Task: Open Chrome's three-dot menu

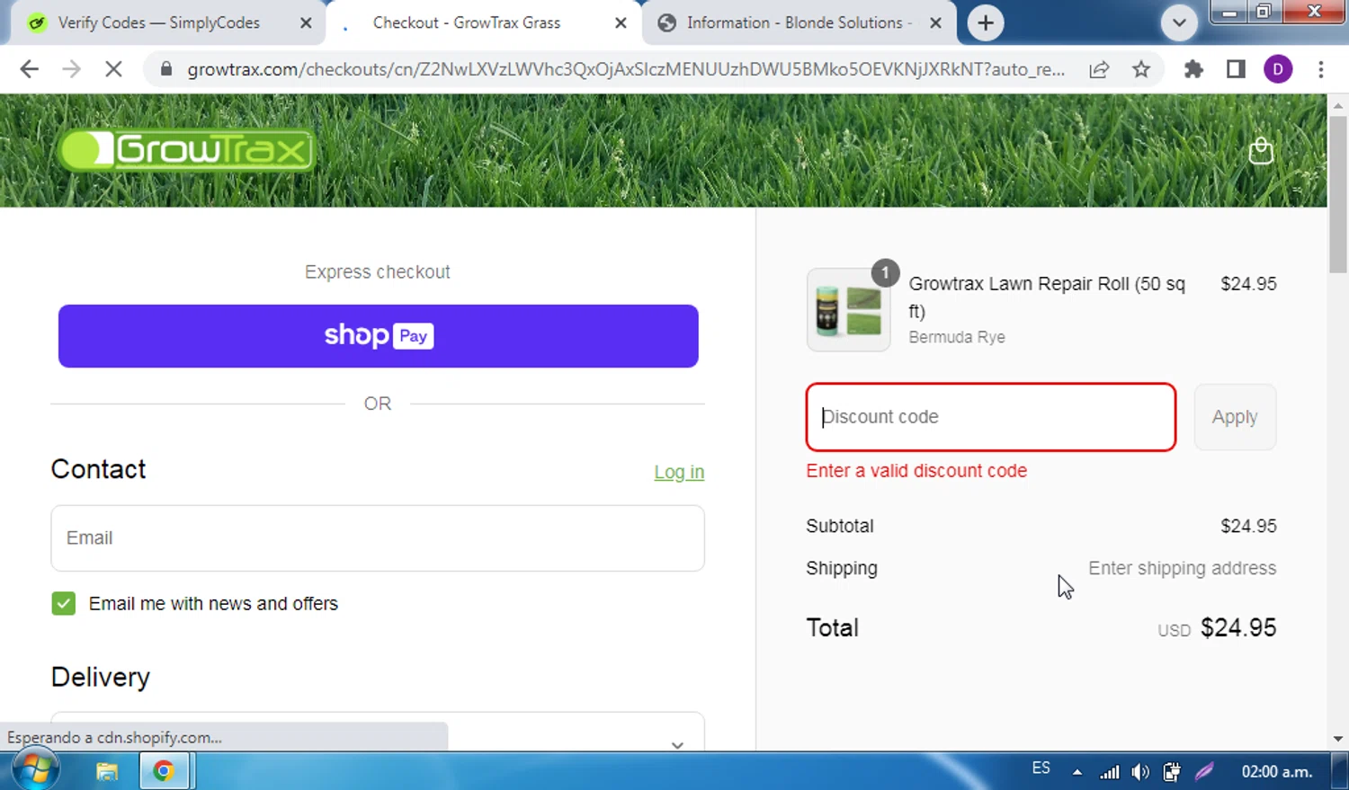Action: (x=1321, y=69)
